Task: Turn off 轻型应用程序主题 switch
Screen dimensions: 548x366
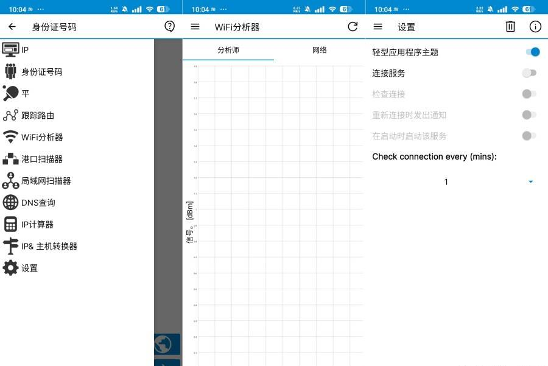Action: [533, 52]
